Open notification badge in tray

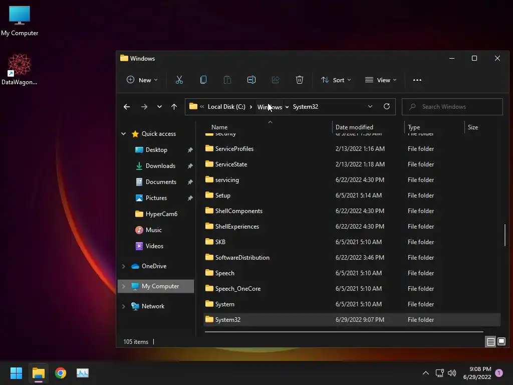498,373
